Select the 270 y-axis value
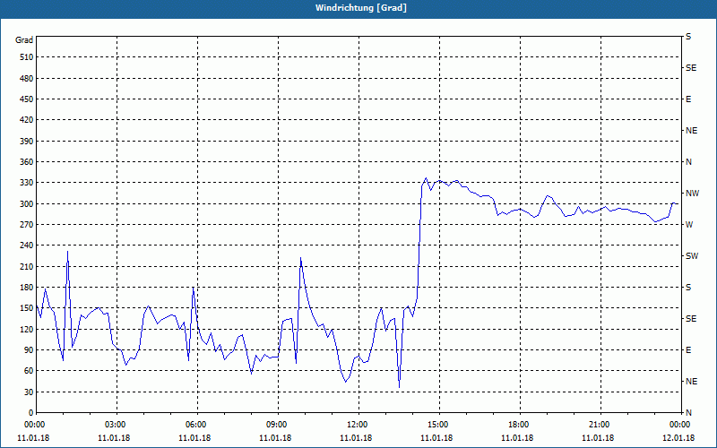This screenshot has width=717, height=448. 27,225
